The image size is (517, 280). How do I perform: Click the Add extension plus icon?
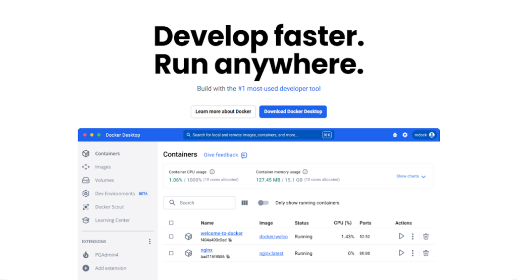86,268
